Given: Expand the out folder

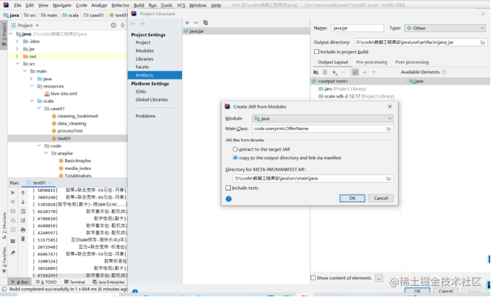Looking at the screenshot, I should 18,57.
